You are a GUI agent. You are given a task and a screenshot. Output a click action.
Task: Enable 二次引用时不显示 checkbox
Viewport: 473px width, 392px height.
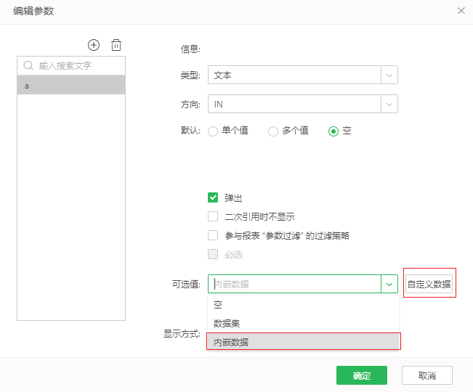tap(213, 216)
